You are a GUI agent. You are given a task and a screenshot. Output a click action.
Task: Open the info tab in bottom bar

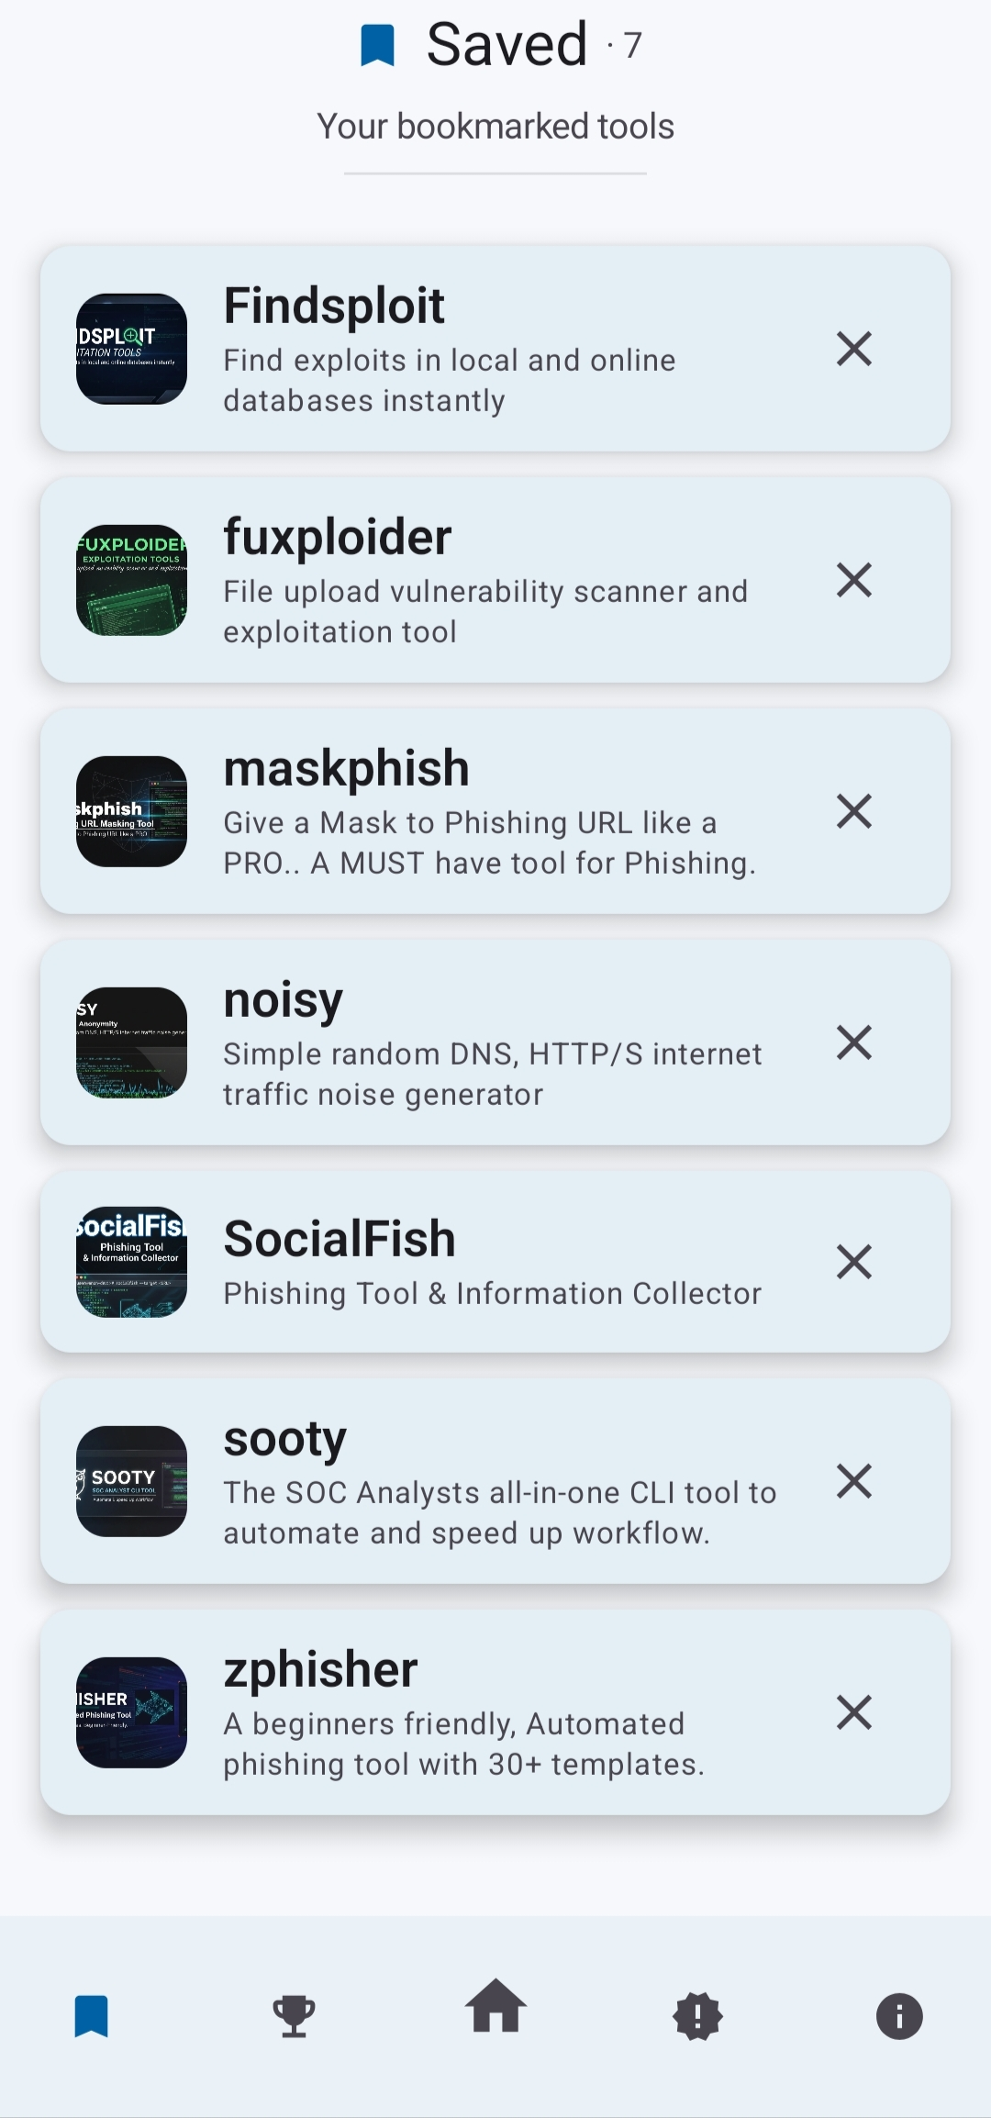click(x=899, y=2016)
